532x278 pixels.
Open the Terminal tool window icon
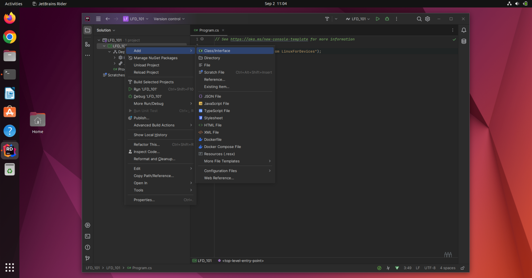(x=87, y=236)
